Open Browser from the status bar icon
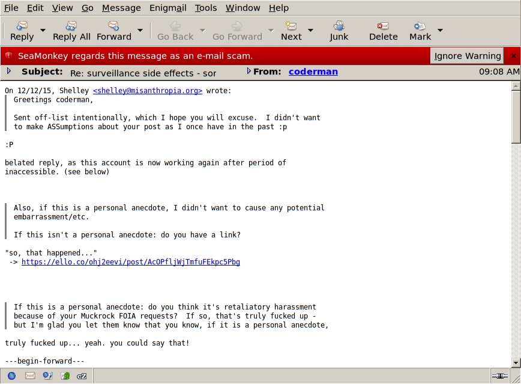This screenshot has height=384, width=521. point(12,376)
